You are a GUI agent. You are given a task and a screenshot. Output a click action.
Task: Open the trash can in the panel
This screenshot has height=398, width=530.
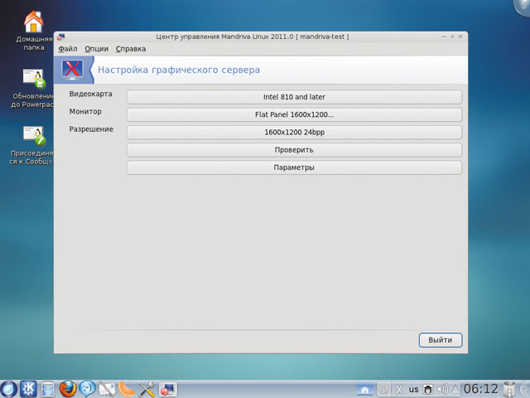(x=508, y=389)
